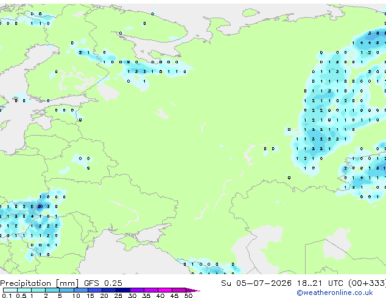Click the "GFS 0.25" model label
386x298 pixels.
click(103, 283)
